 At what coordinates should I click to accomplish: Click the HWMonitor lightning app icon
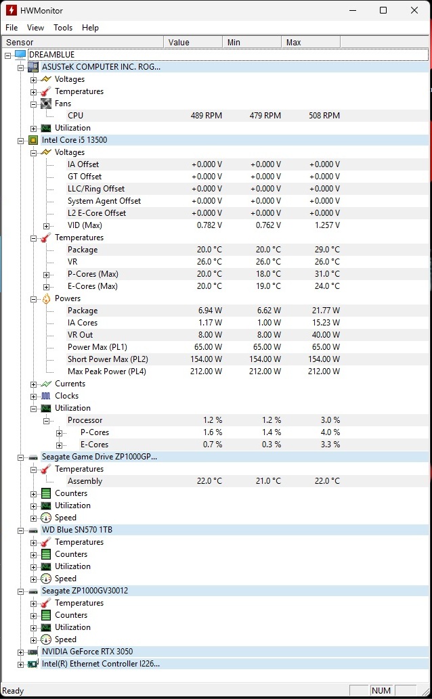pos(11,10)
